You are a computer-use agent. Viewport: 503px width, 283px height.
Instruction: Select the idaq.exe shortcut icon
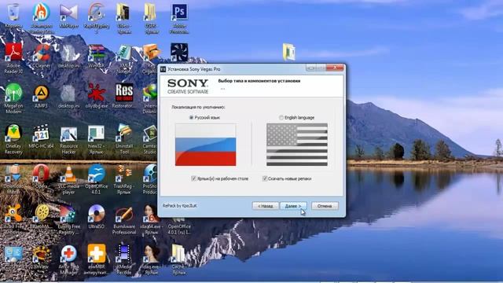click(x=152, y=254)
